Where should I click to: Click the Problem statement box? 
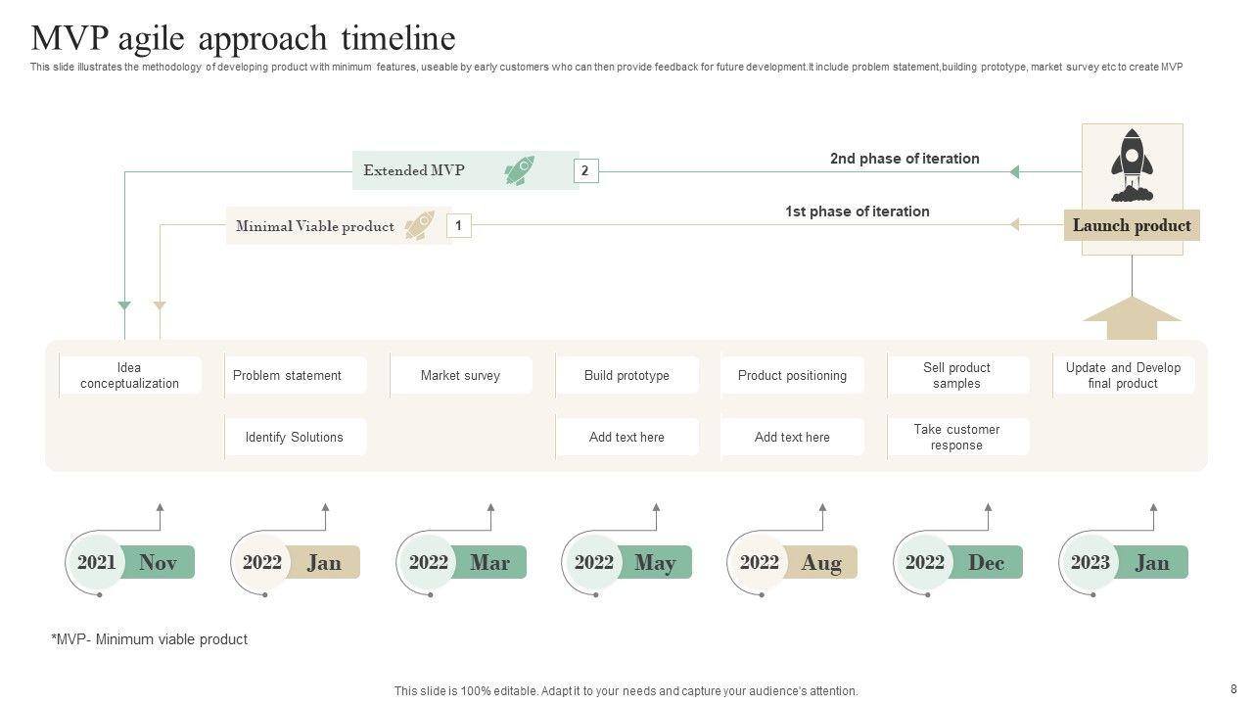point(296,376)
